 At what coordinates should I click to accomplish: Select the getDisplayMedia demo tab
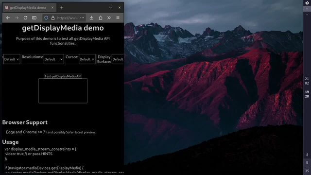tap(29, 8)
